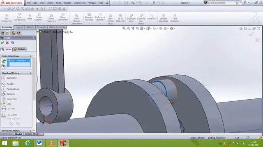Open Insert Components tool
The height and width of the screenshot is (147, 263).
pyautogui.click(x=20, y=17)
